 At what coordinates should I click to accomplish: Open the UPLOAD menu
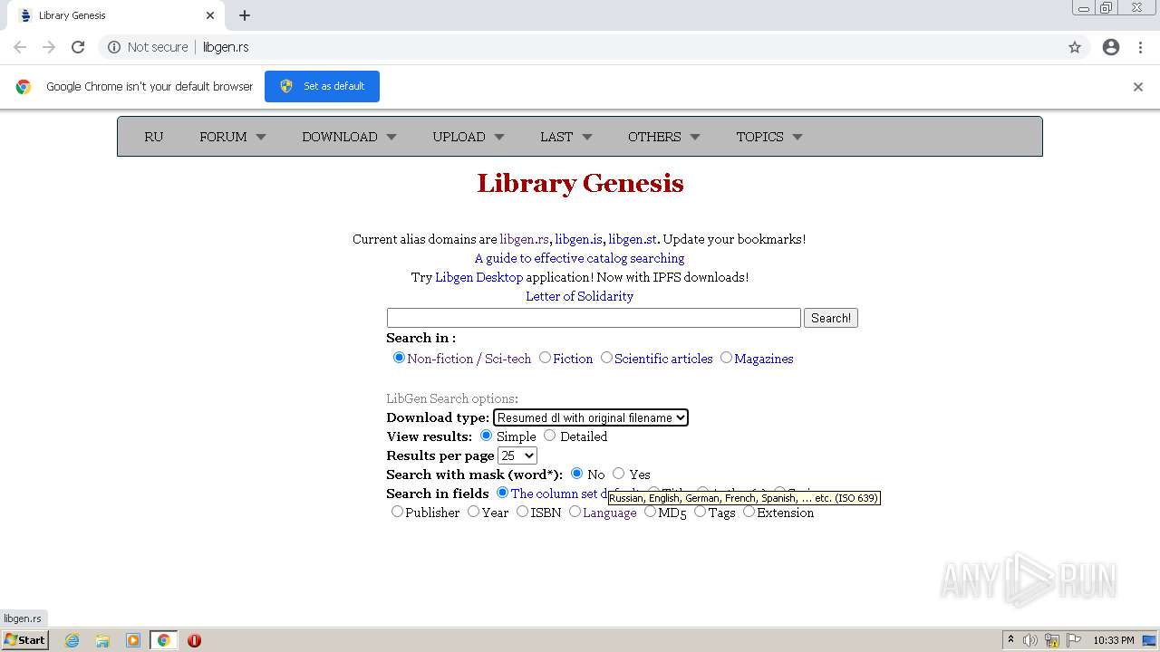(468, 137)
